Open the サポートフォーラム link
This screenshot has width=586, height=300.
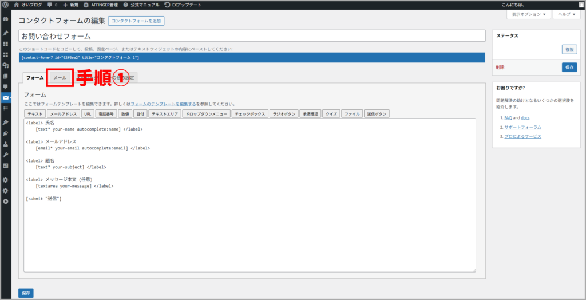(522, 127)
